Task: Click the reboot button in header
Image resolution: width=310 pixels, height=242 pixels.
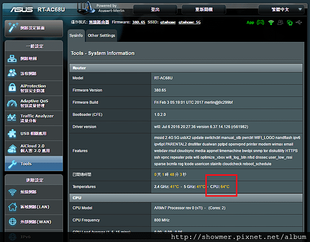Action: [x=204, y=9]
